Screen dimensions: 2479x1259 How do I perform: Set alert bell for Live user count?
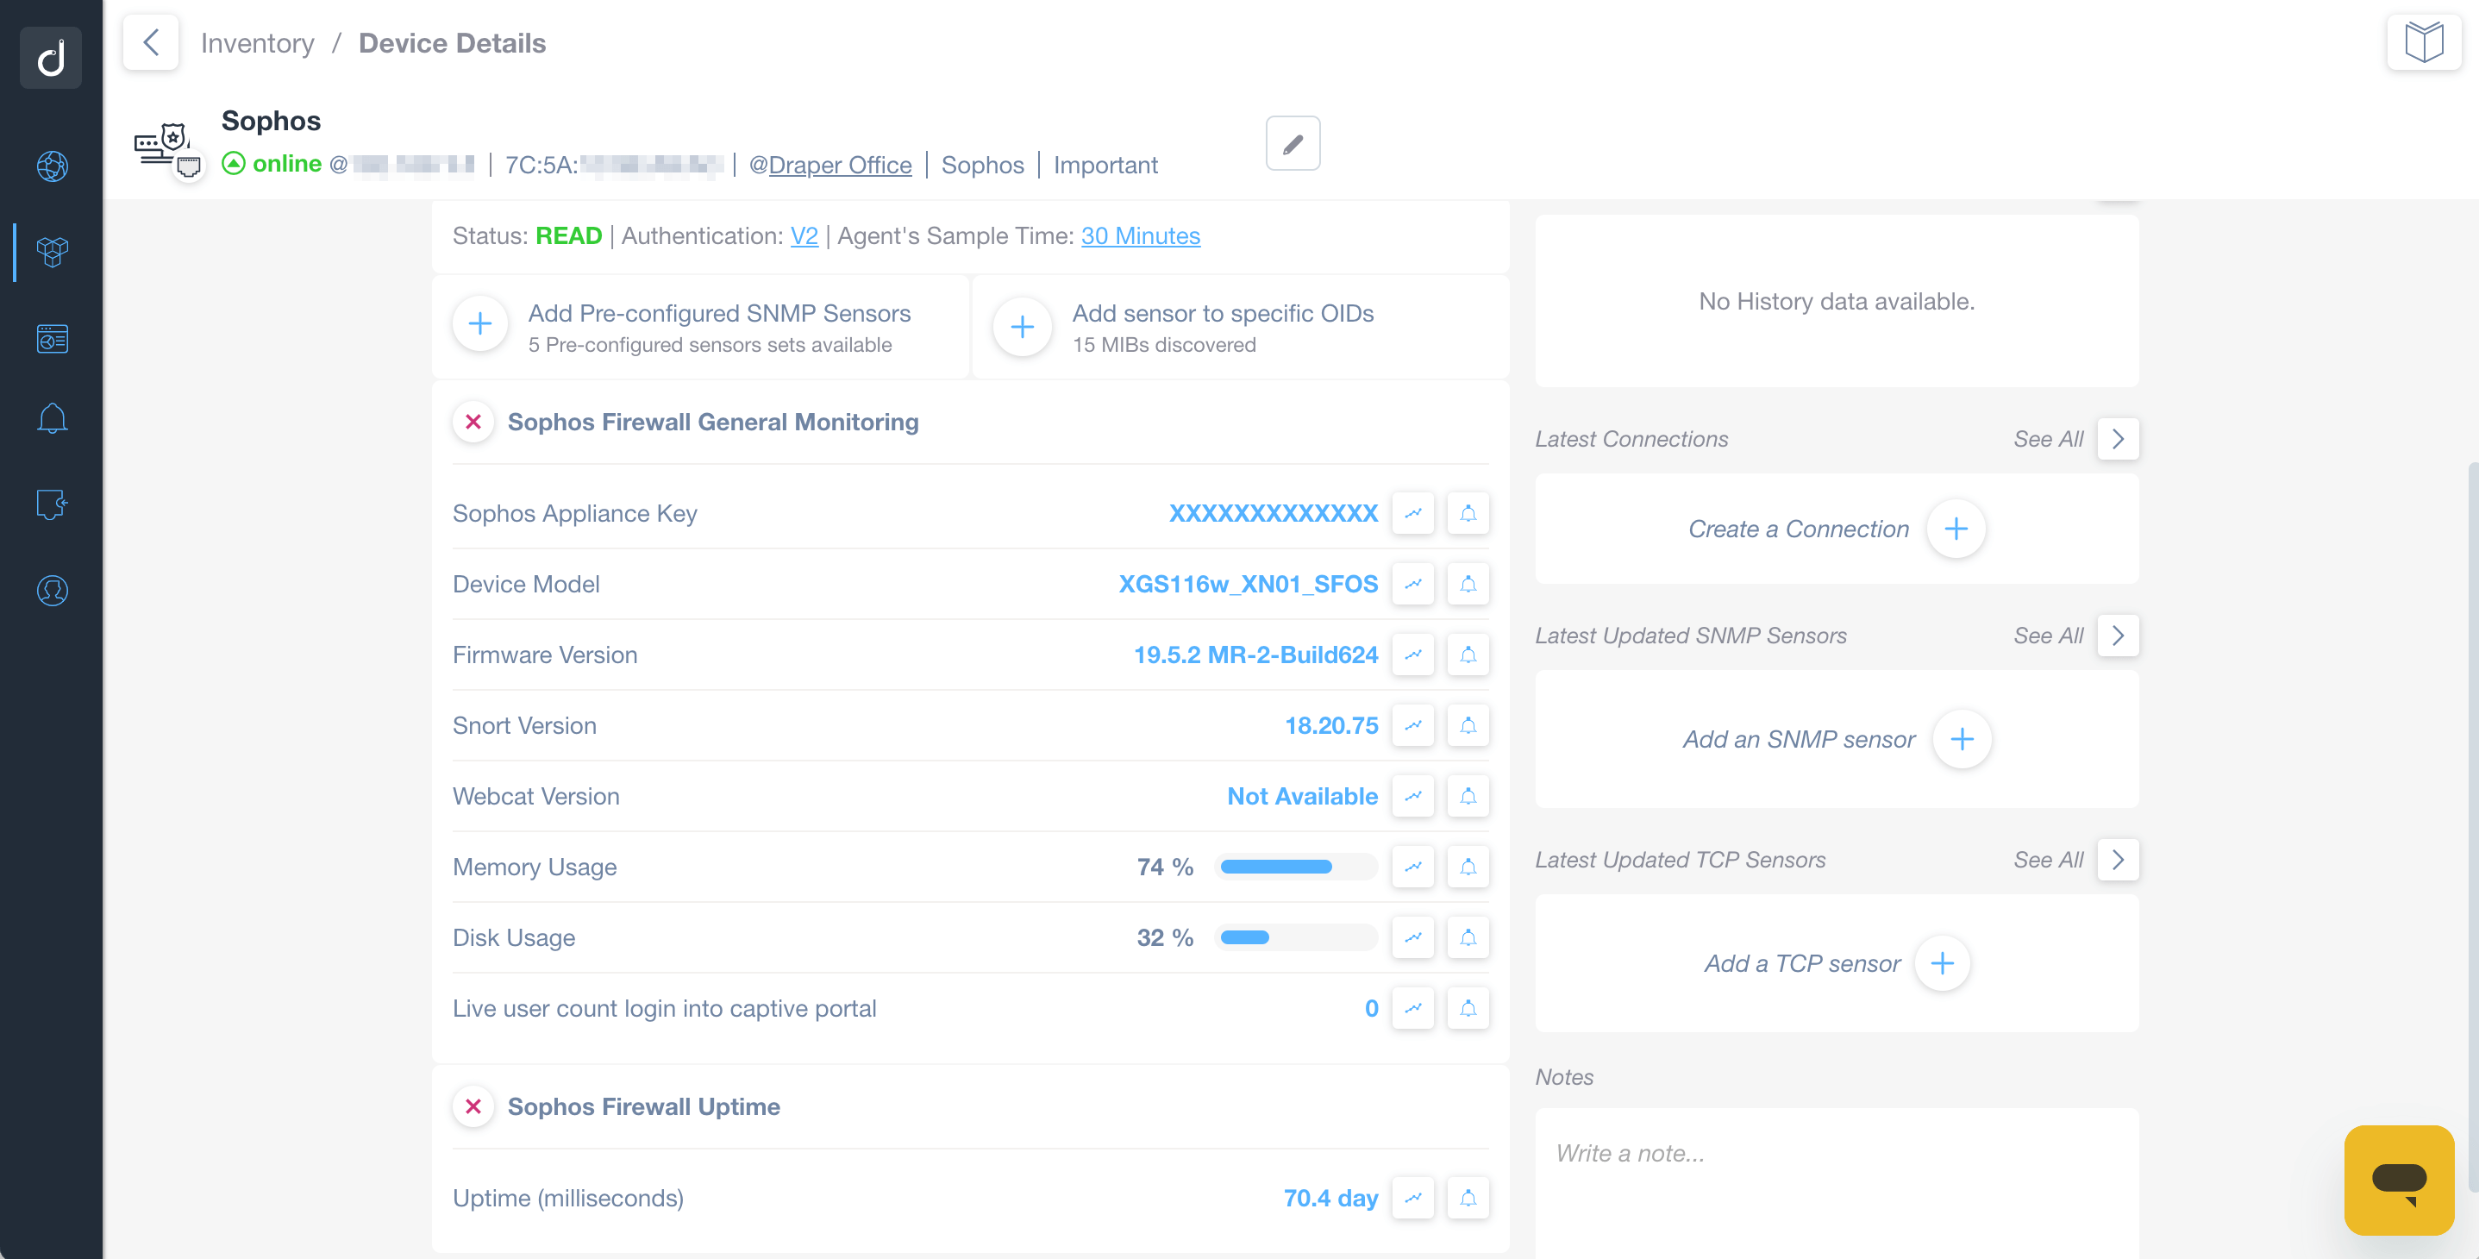point(1468,1009)
